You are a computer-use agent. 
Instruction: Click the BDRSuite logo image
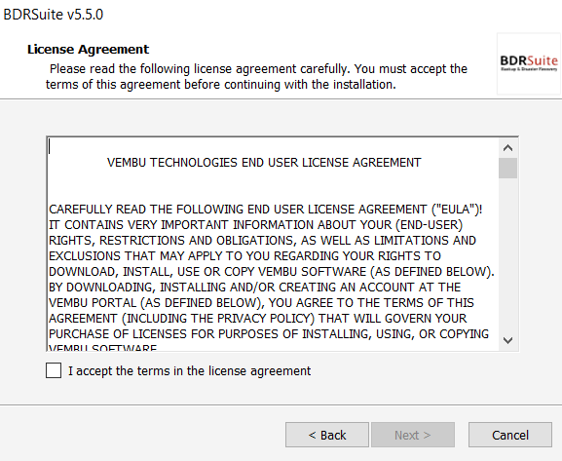click(x=529, y=63)
